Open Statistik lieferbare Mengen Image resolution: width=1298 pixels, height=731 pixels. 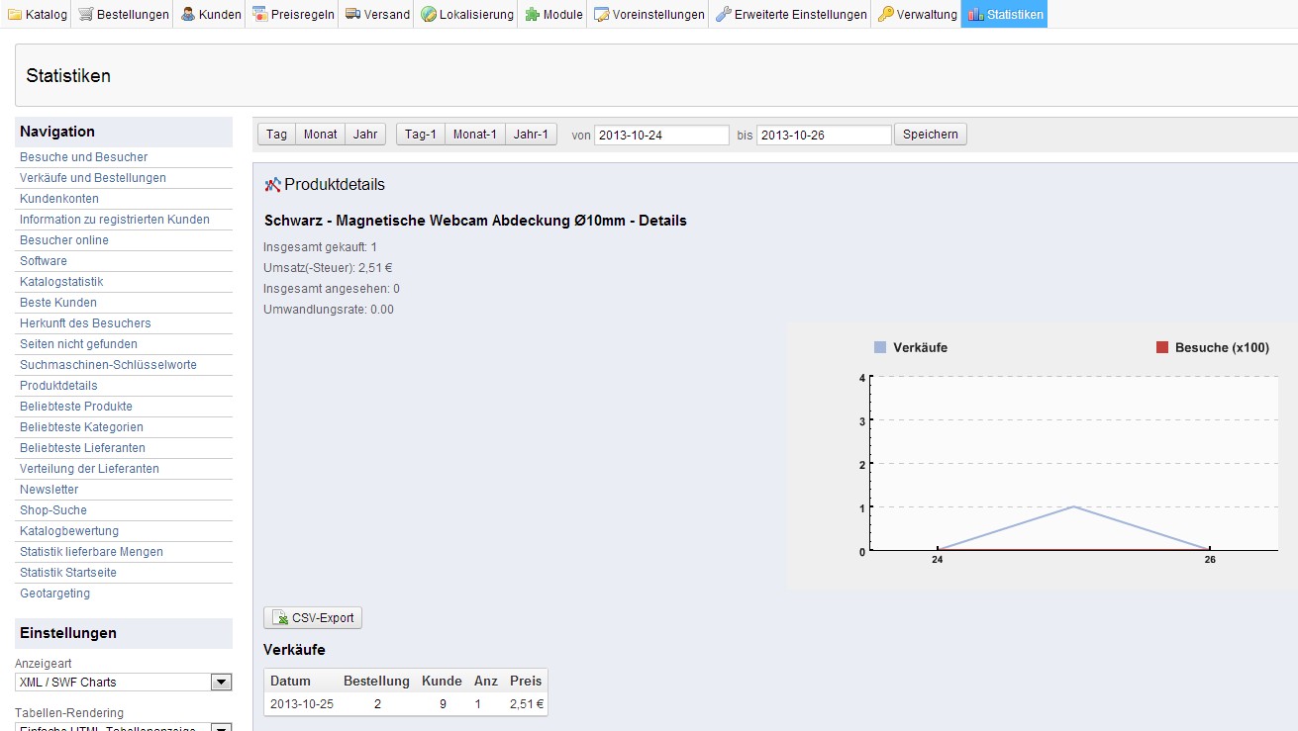point(91,552)
